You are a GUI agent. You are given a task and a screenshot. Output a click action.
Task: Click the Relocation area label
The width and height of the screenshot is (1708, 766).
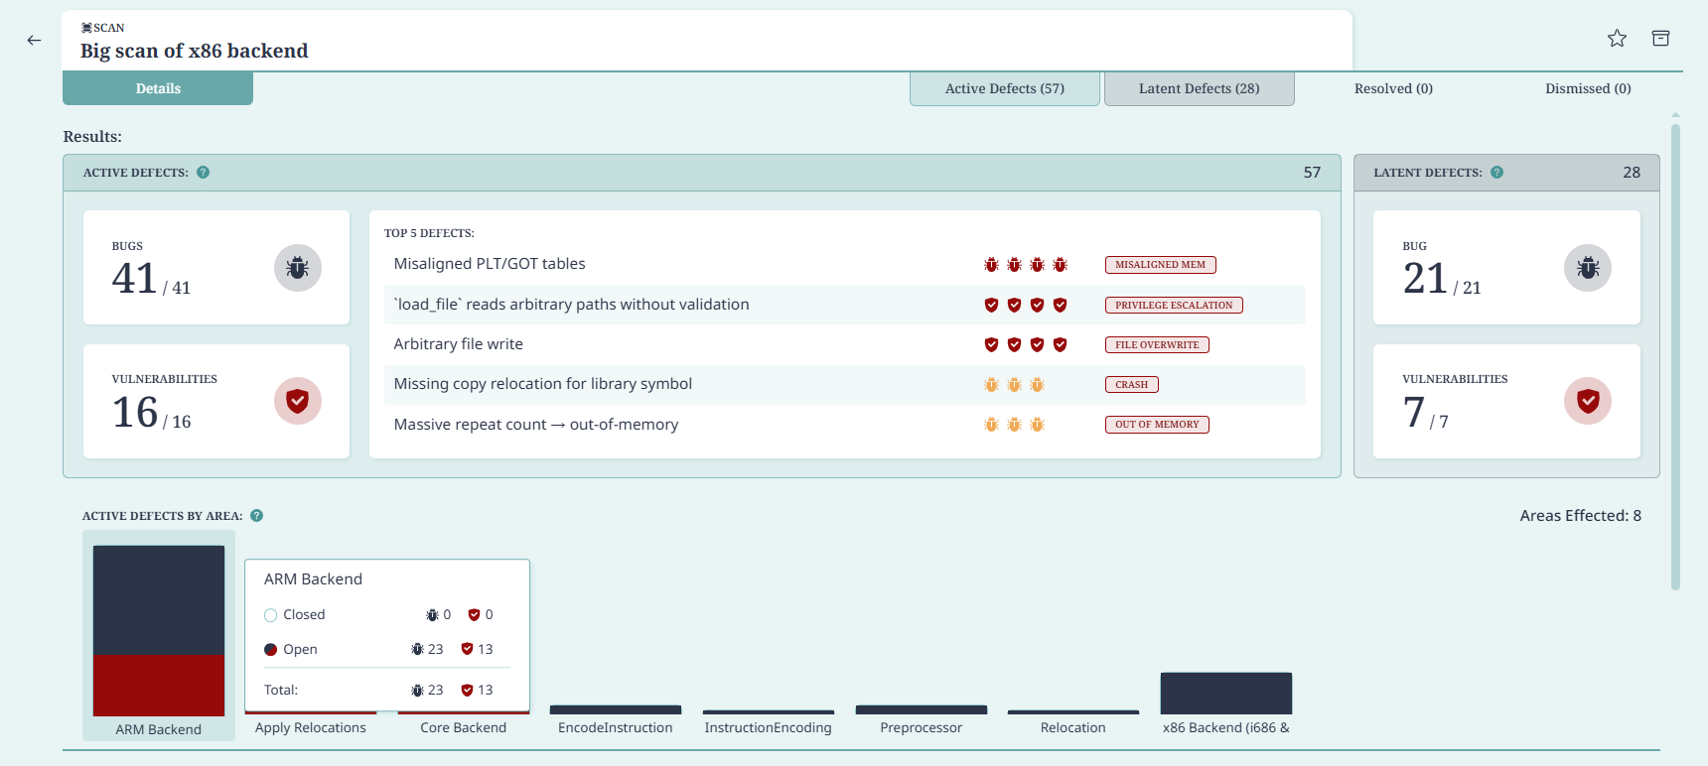[1073, 727]
